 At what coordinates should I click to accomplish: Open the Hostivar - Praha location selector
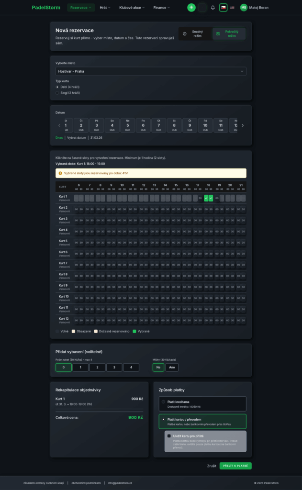[151, 71]
